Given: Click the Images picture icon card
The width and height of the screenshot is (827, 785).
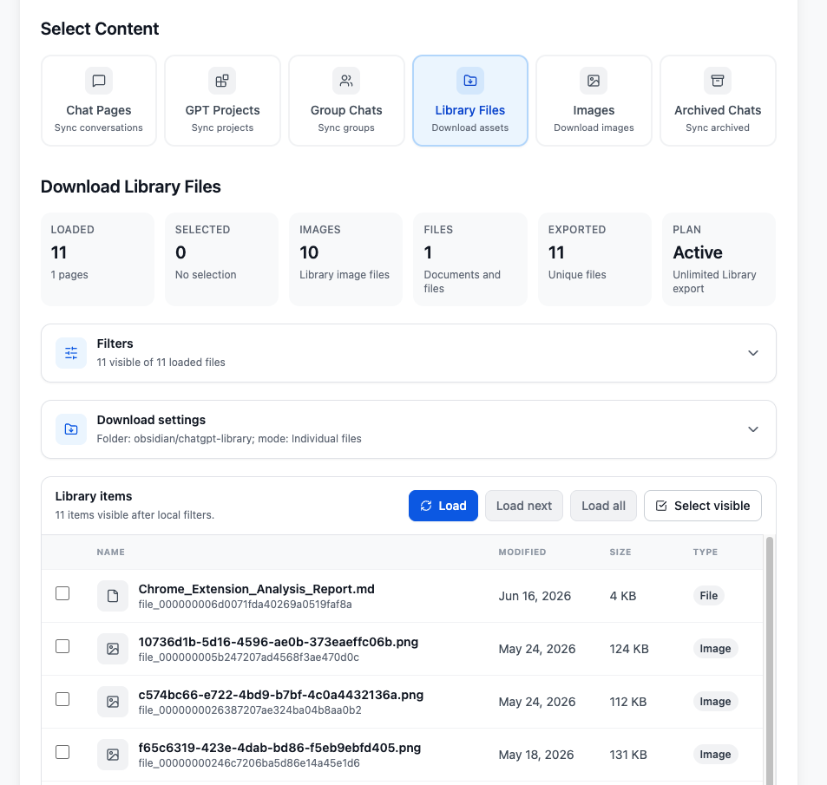Looking at the screenshot, I should coord(594,81).
